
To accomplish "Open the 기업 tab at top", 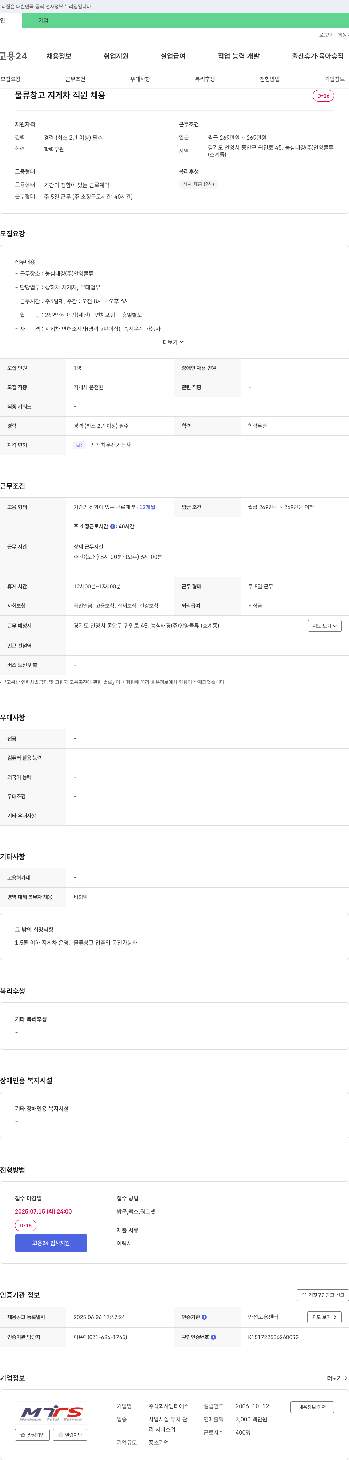I will pyautogui.click(x=44, y=20).
